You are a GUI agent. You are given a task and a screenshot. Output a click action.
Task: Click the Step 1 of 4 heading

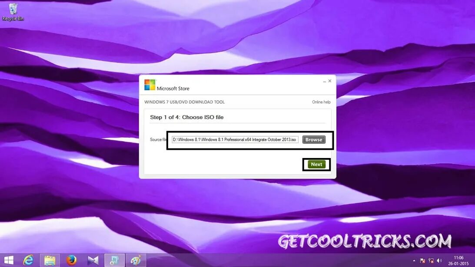186,117
